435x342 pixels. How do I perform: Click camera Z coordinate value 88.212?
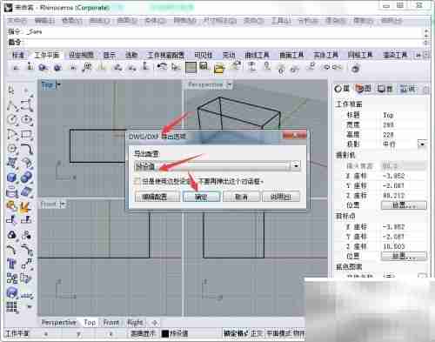pos(393,196)
